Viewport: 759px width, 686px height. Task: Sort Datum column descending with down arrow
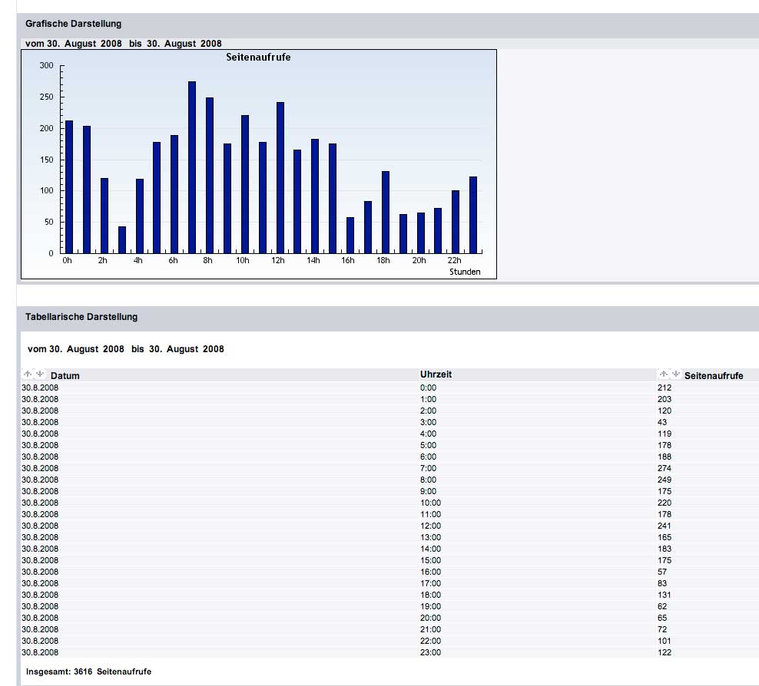41,374
